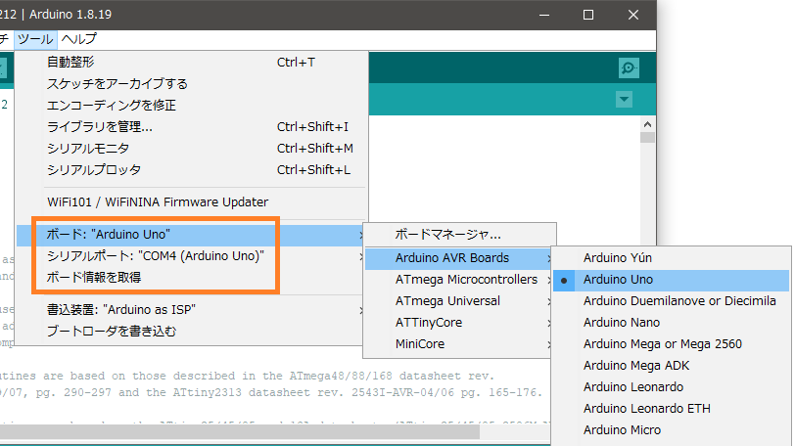The width and height of the screenshot is (795, 446).
Task: Open the tab dropdown arrow in the teal bar
Action: click(x=624, y=99)
